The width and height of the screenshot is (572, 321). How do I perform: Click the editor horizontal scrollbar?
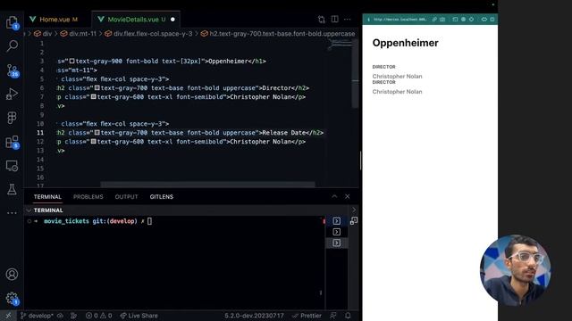tap(207, 185)
